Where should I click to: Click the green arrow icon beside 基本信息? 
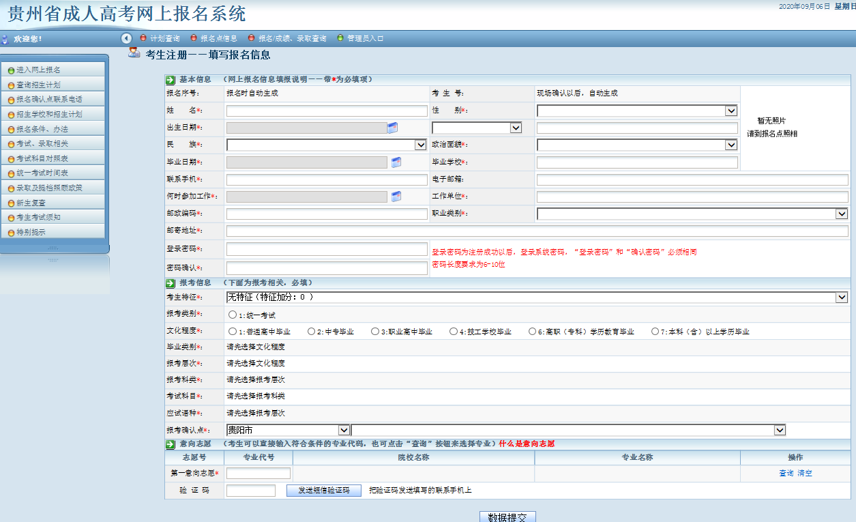pos(170,79)
